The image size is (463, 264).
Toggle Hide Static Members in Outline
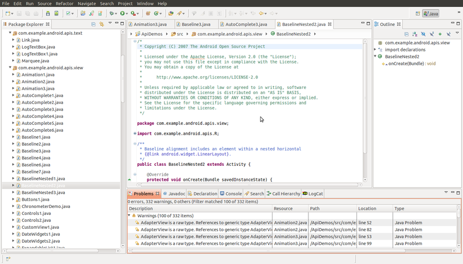pyautogui.click(x=431, y=34)
